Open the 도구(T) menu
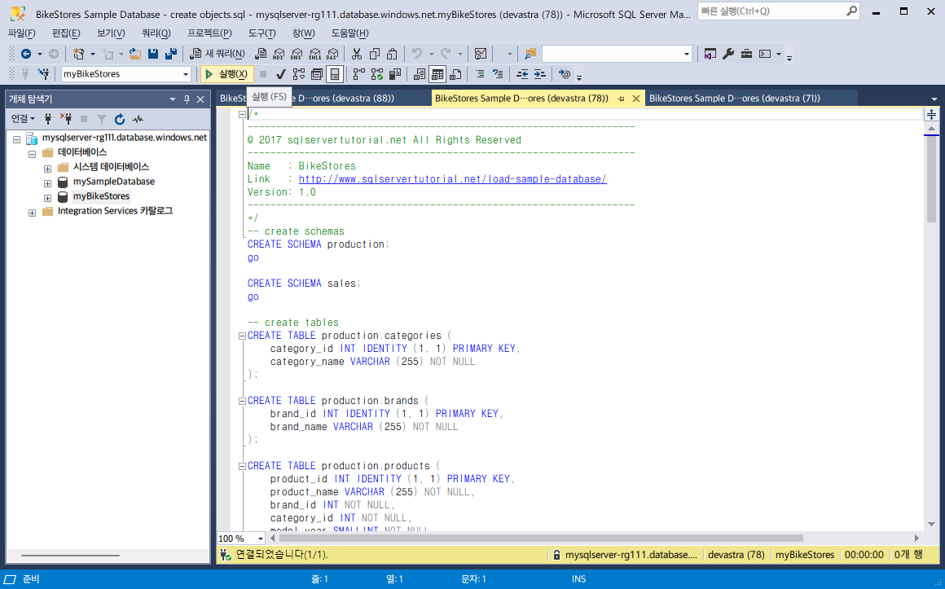Image resolution: width=945 pixels, height=589 pixels. coord(262,33)
